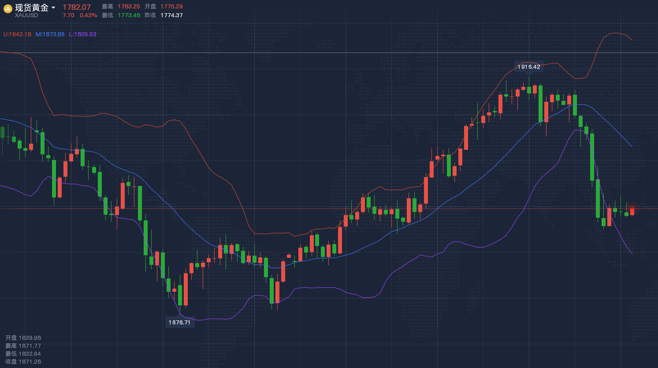Click the gold bars icon beside 现货黄金
Viewport: 658px width, 368px height.
[x=7, y=9]
